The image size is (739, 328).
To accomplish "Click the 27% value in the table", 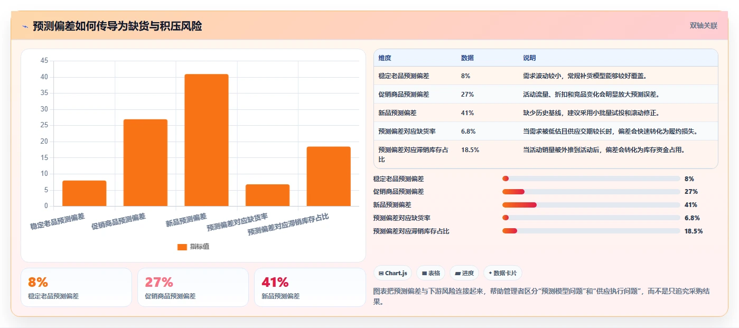I will [x=467, y=95].
